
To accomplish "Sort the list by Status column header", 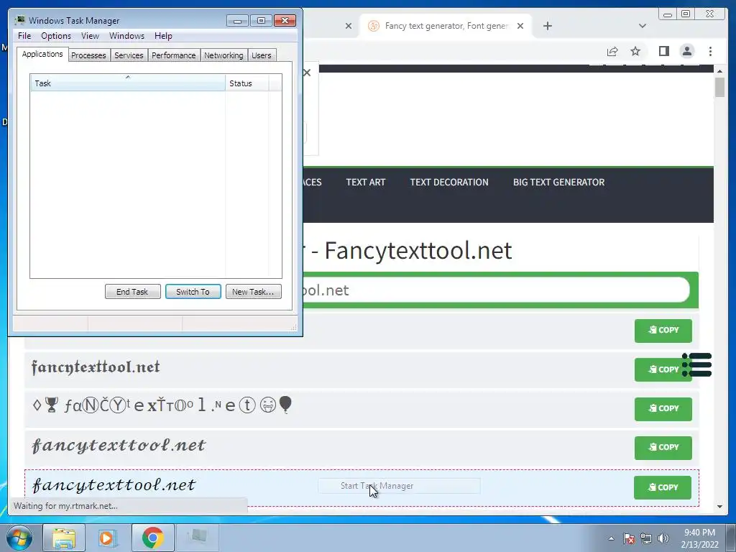I will coord(247,83).
